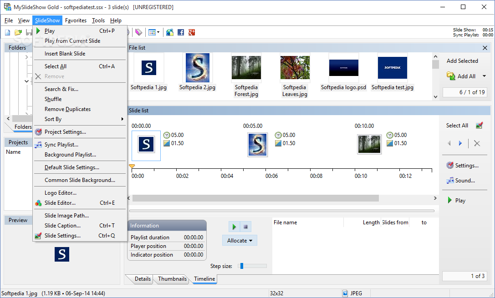The image size is (495, 298).
Task: Switch to the Timeline tab
Action: 204,279
